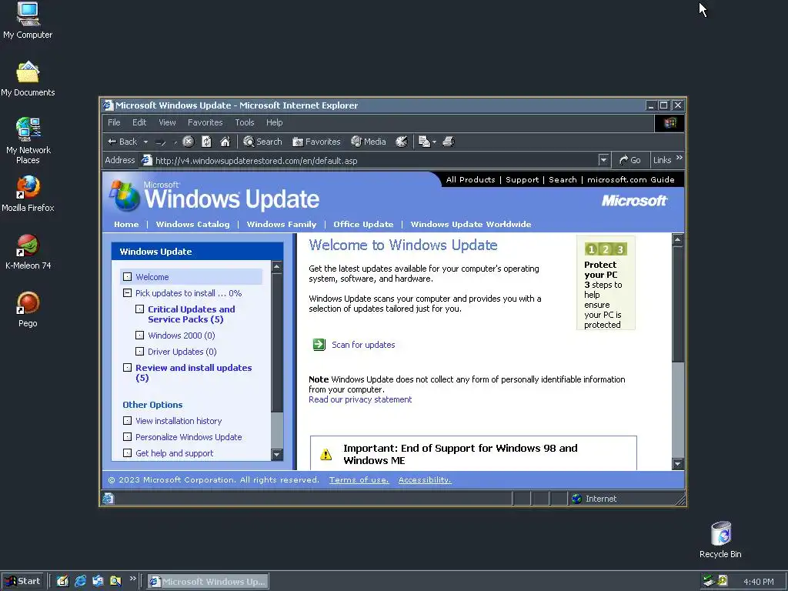Open My Computer desktop icon
The image size is (788, 591).
click(x=28, y=20)
